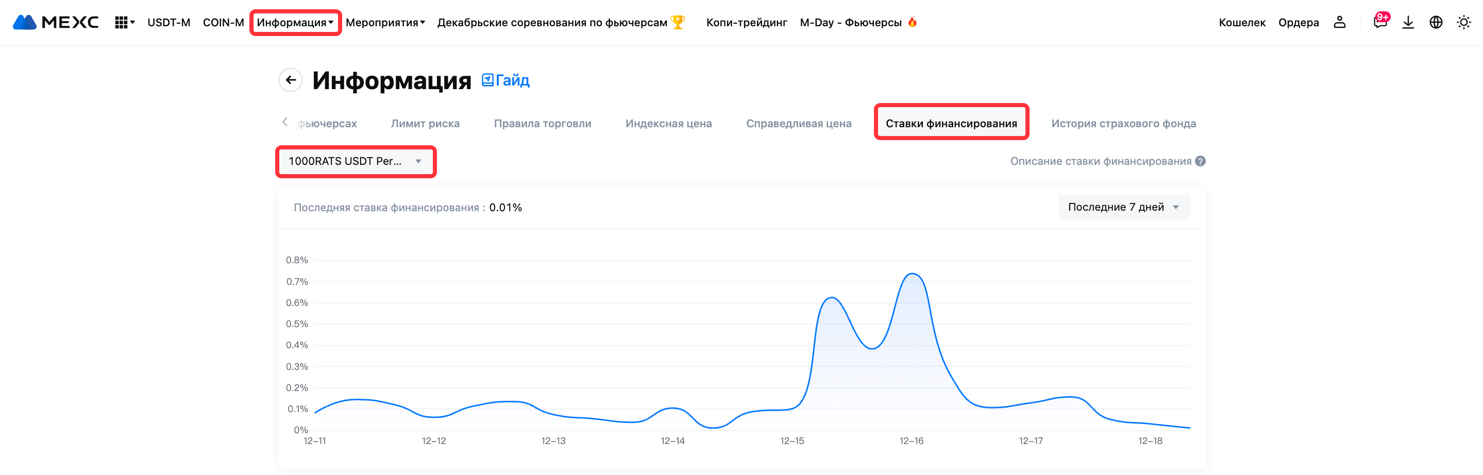The width and height of the screenshot is (1483, 475).
Task: Click the back arrow button
Action: [291, 80]
